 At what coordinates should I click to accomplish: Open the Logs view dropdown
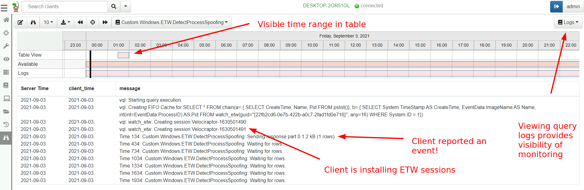568,22
